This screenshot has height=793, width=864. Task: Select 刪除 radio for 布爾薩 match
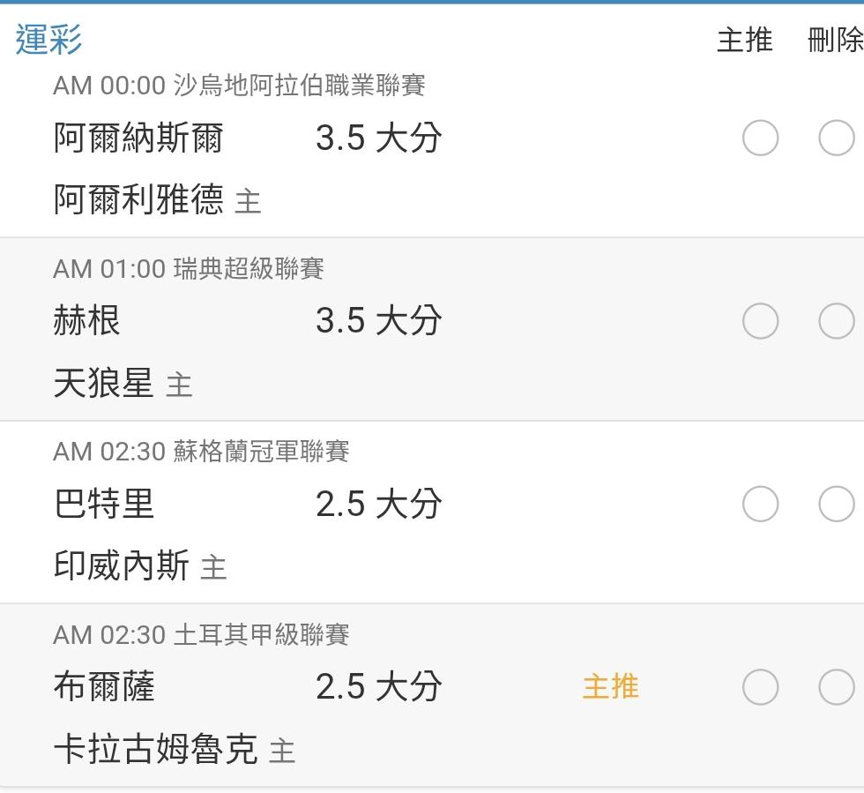tap(837, 686)
